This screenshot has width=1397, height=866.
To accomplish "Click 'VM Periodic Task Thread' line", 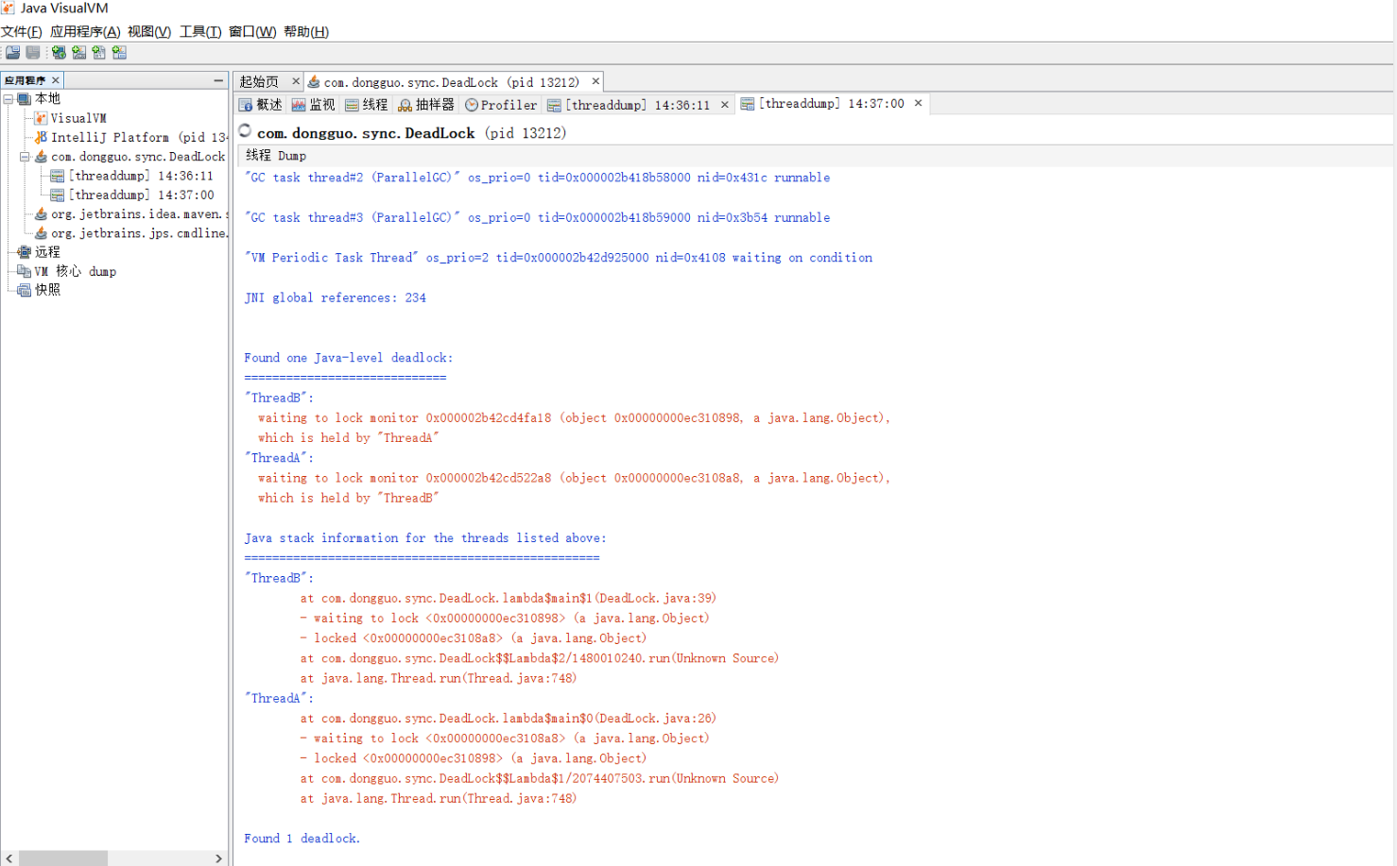I will coord(559,258).
